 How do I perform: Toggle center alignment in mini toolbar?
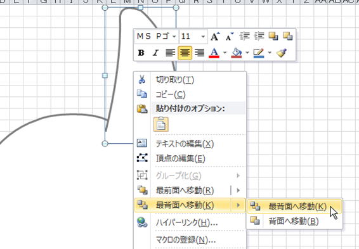(185, 53)
